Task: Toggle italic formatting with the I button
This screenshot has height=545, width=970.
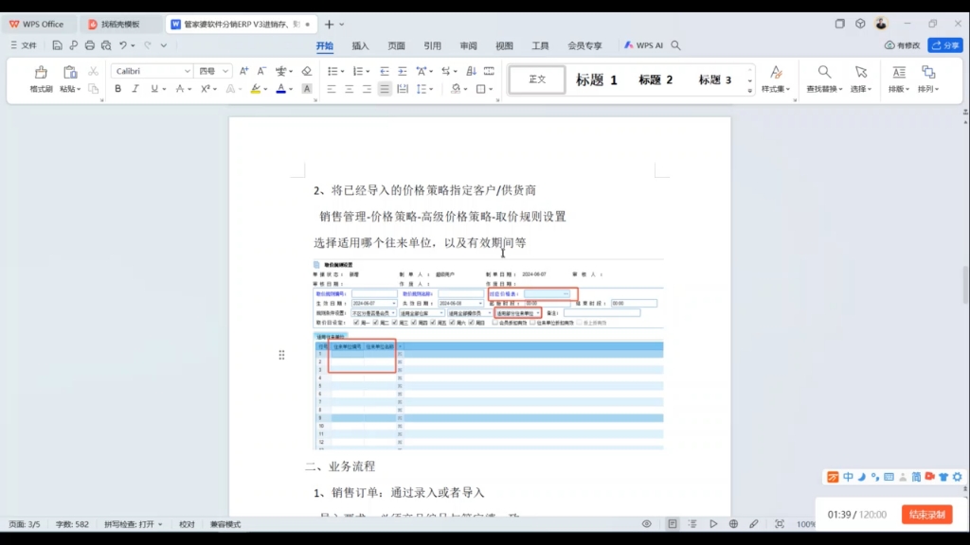Action: (x=135, y=88)
